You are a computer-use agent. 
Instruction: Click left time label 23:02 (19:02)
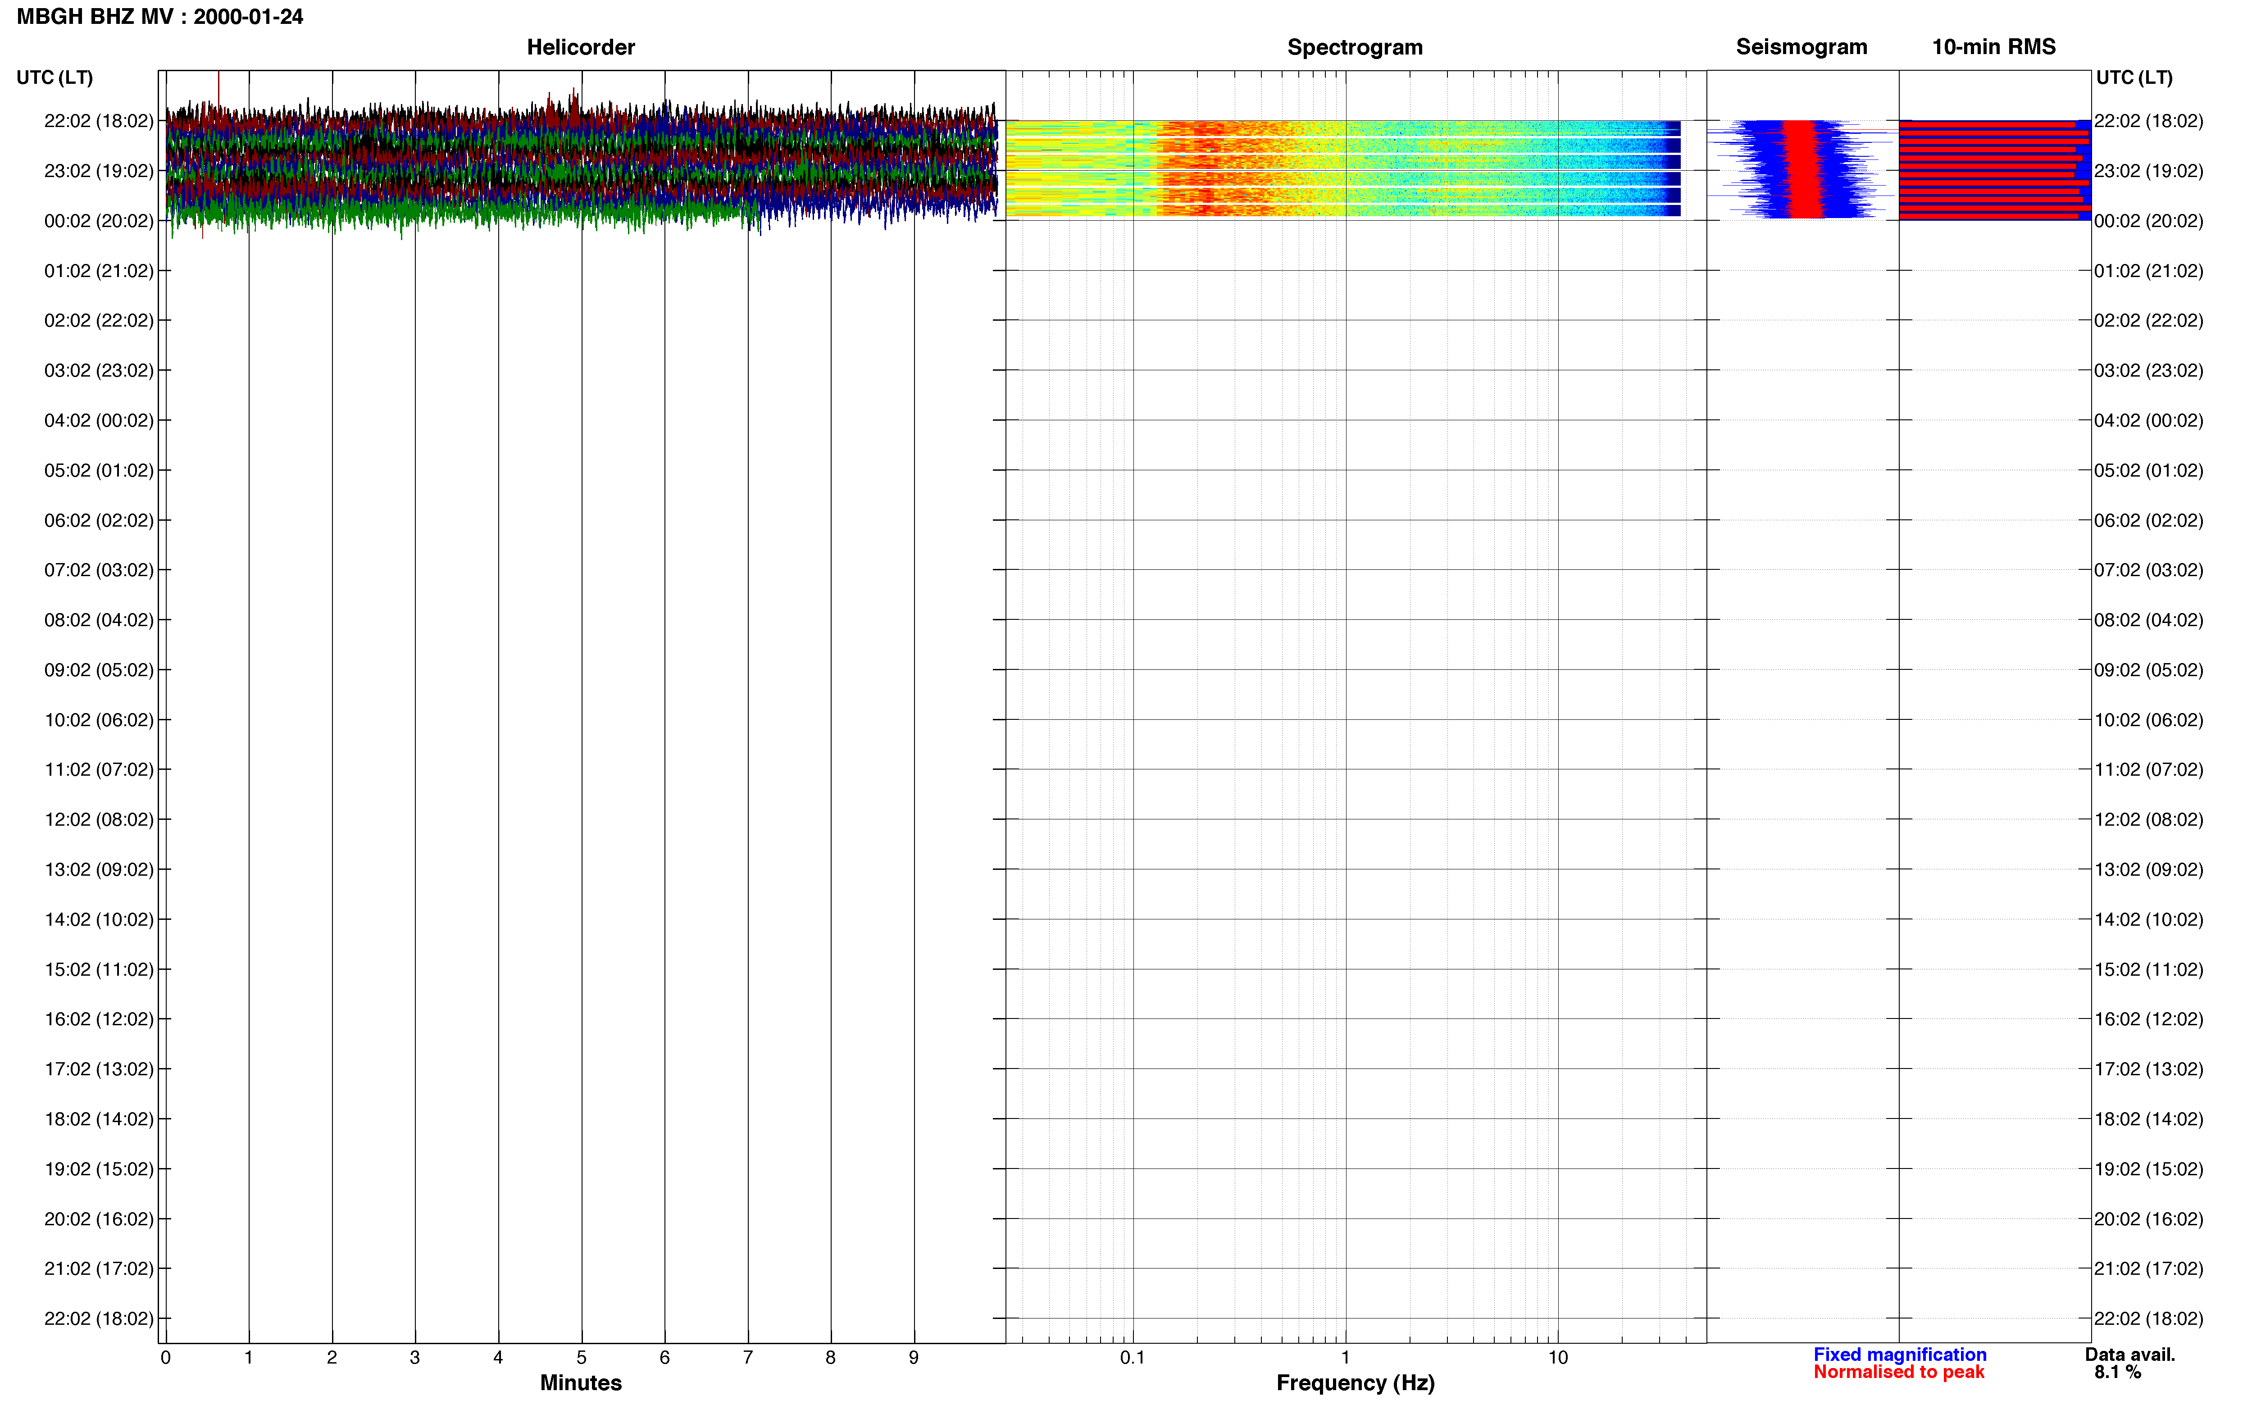[99, 171]
